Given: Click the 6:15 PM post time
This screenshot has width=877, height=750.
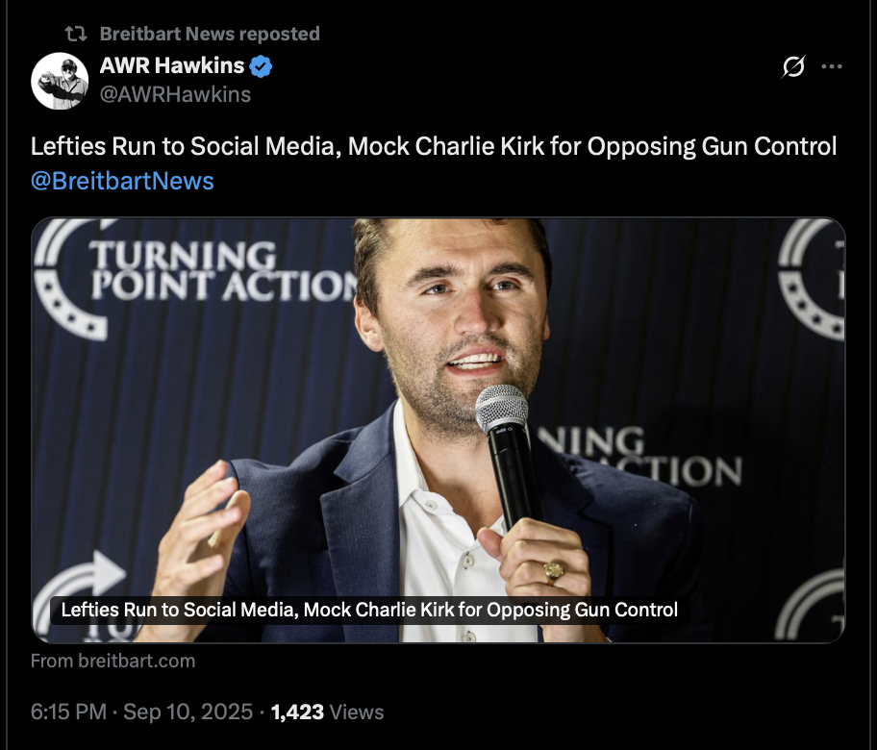Looking at the screenshot, I should (x=68, y=712).
